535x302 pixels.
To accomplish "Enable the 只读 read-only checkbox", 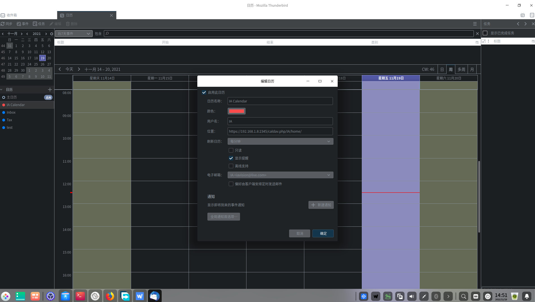I will coord(231,150).
